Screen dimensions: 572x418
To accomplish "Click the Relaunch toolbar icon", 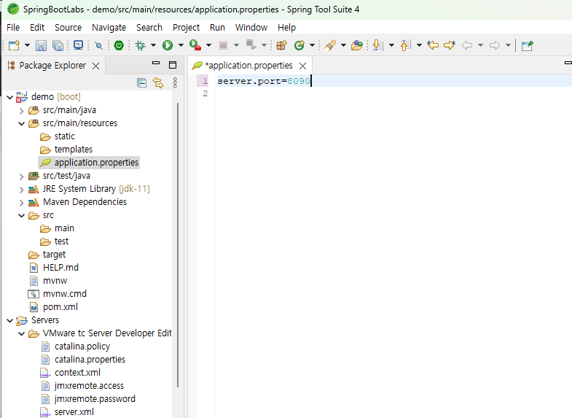I will pyautogui.click(x=251, y=45).
